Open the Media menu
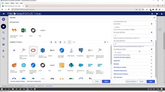Viewport: 165px width, 92px height. point(12,3)
